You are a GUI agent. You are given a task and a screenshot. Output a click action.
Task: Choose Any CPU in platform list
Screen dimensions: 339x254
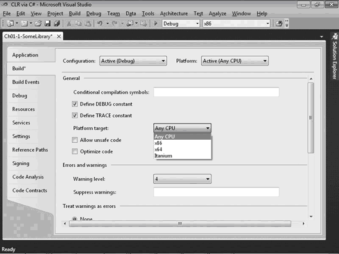click(182, 137)
